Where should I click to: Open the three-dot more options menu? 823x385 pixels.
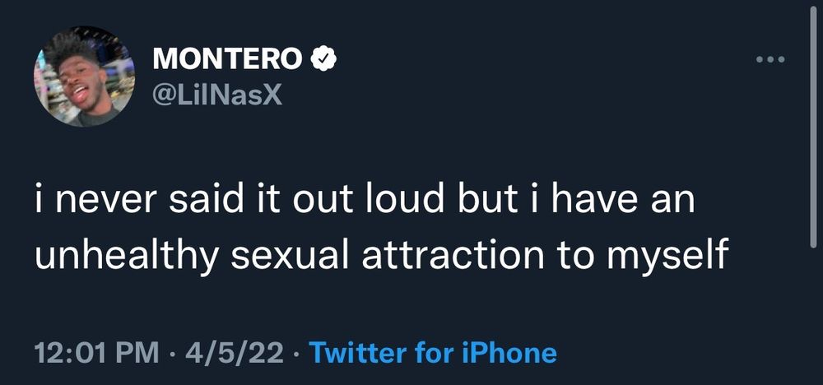(770, 59)
